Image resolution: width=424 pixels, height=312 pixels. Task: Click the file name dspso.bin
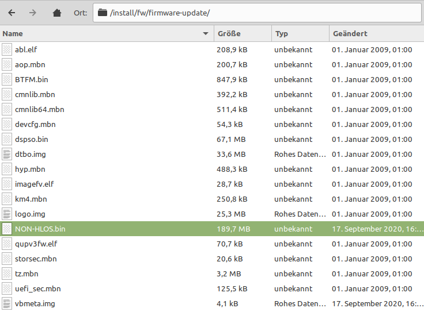32,140
